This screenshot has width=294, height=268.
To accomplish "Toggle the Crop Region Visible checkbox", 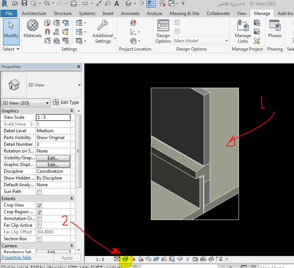I will tap(39, 212).
